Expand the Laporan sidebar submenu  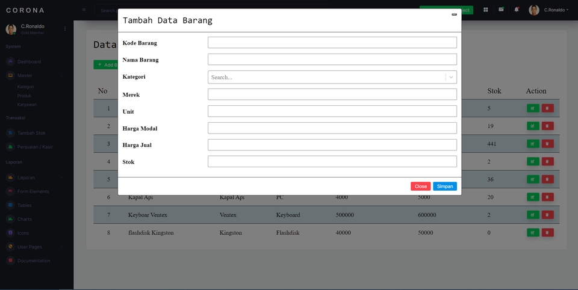click(x=35, y=177)
